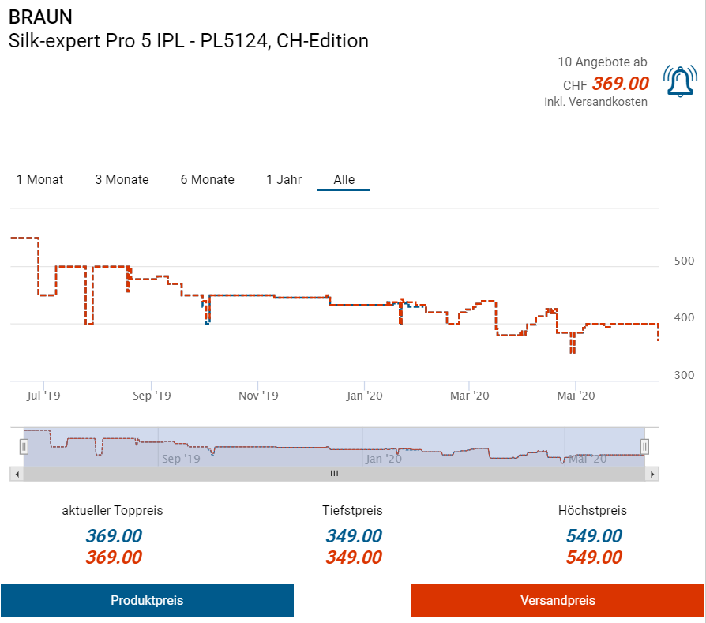Choose the 1 Jahr time range
The width and height of the screenshot is (706, 623).
click(284, 180)
